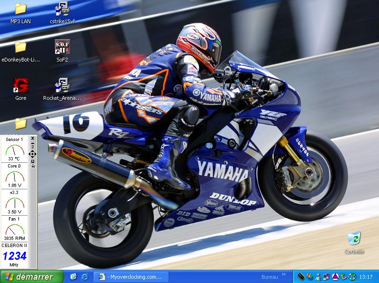Launch Internet Explorer from quick launch
The height and width of the screenshot is (283, 379).
pyautogui.click(x=85, y=277)
